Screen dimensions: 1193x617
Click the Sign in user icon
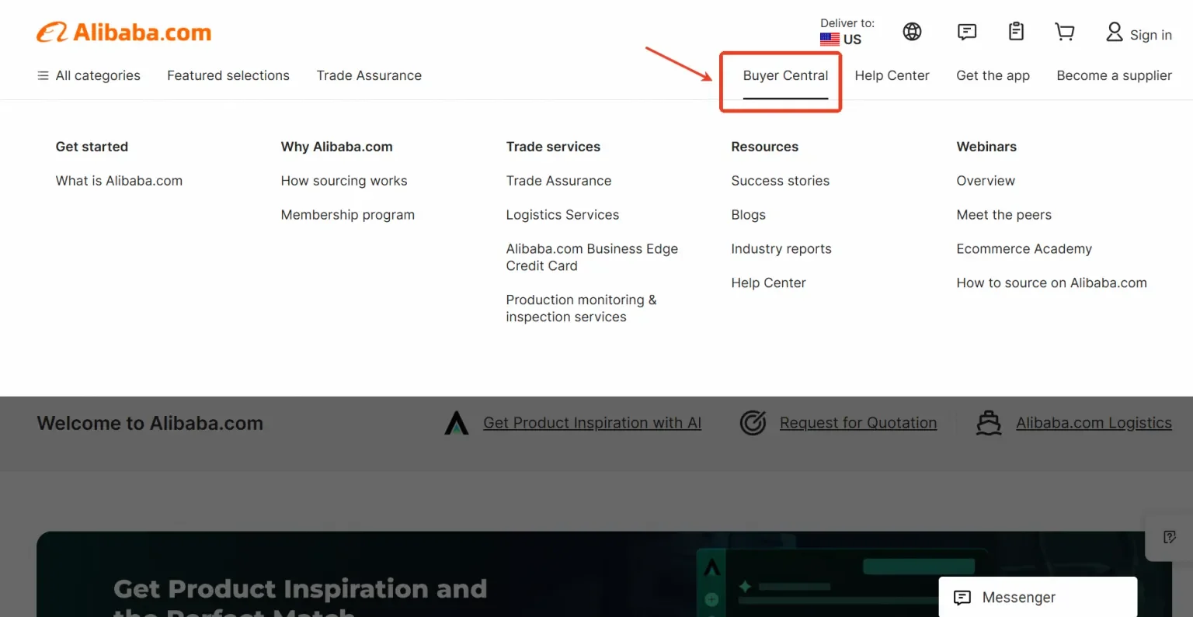(1115, 33)
